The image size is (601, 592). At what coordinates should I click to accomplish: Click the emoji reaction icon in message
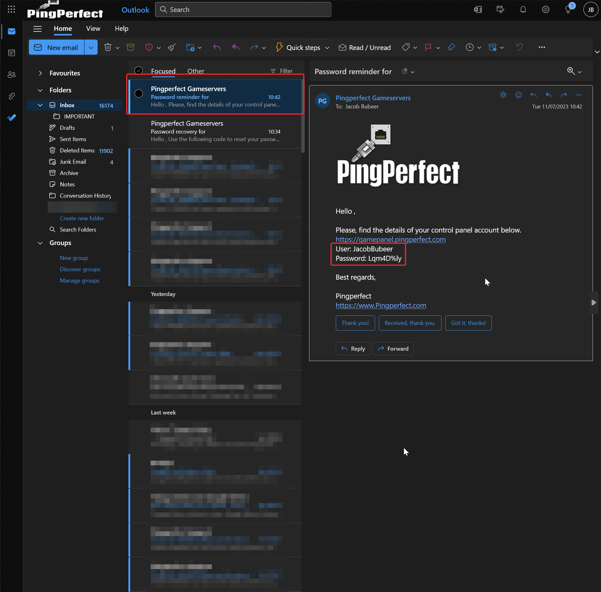pyautogui.click(x=518, y=95)
